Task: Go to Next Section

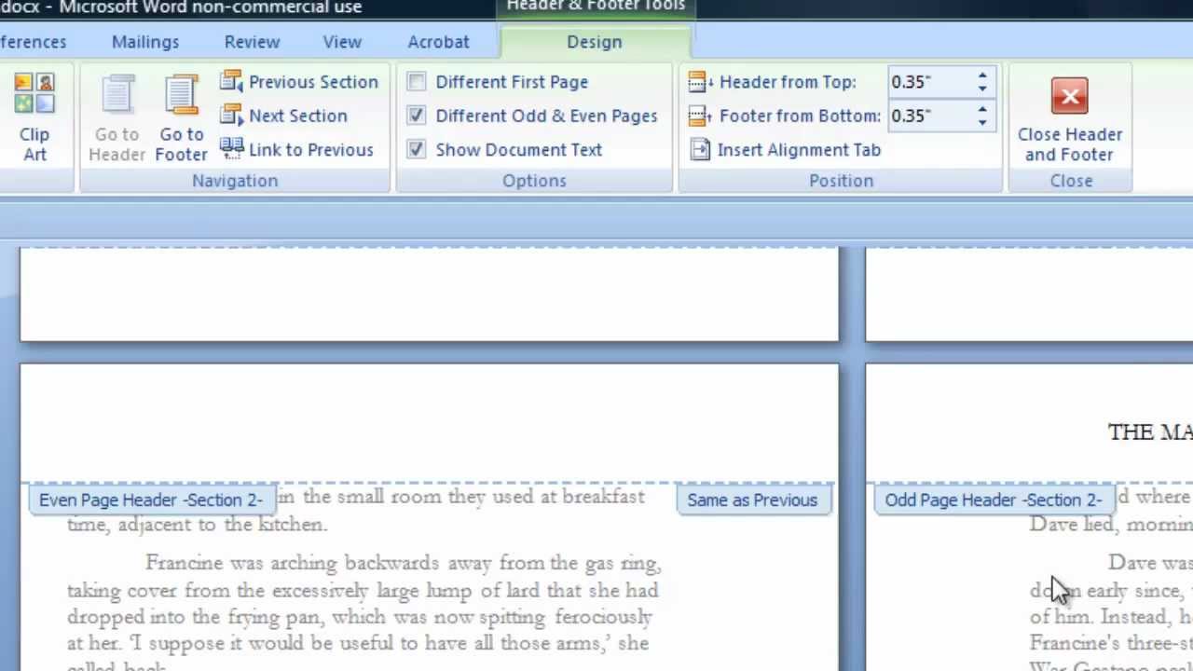Action: [283, 116]
